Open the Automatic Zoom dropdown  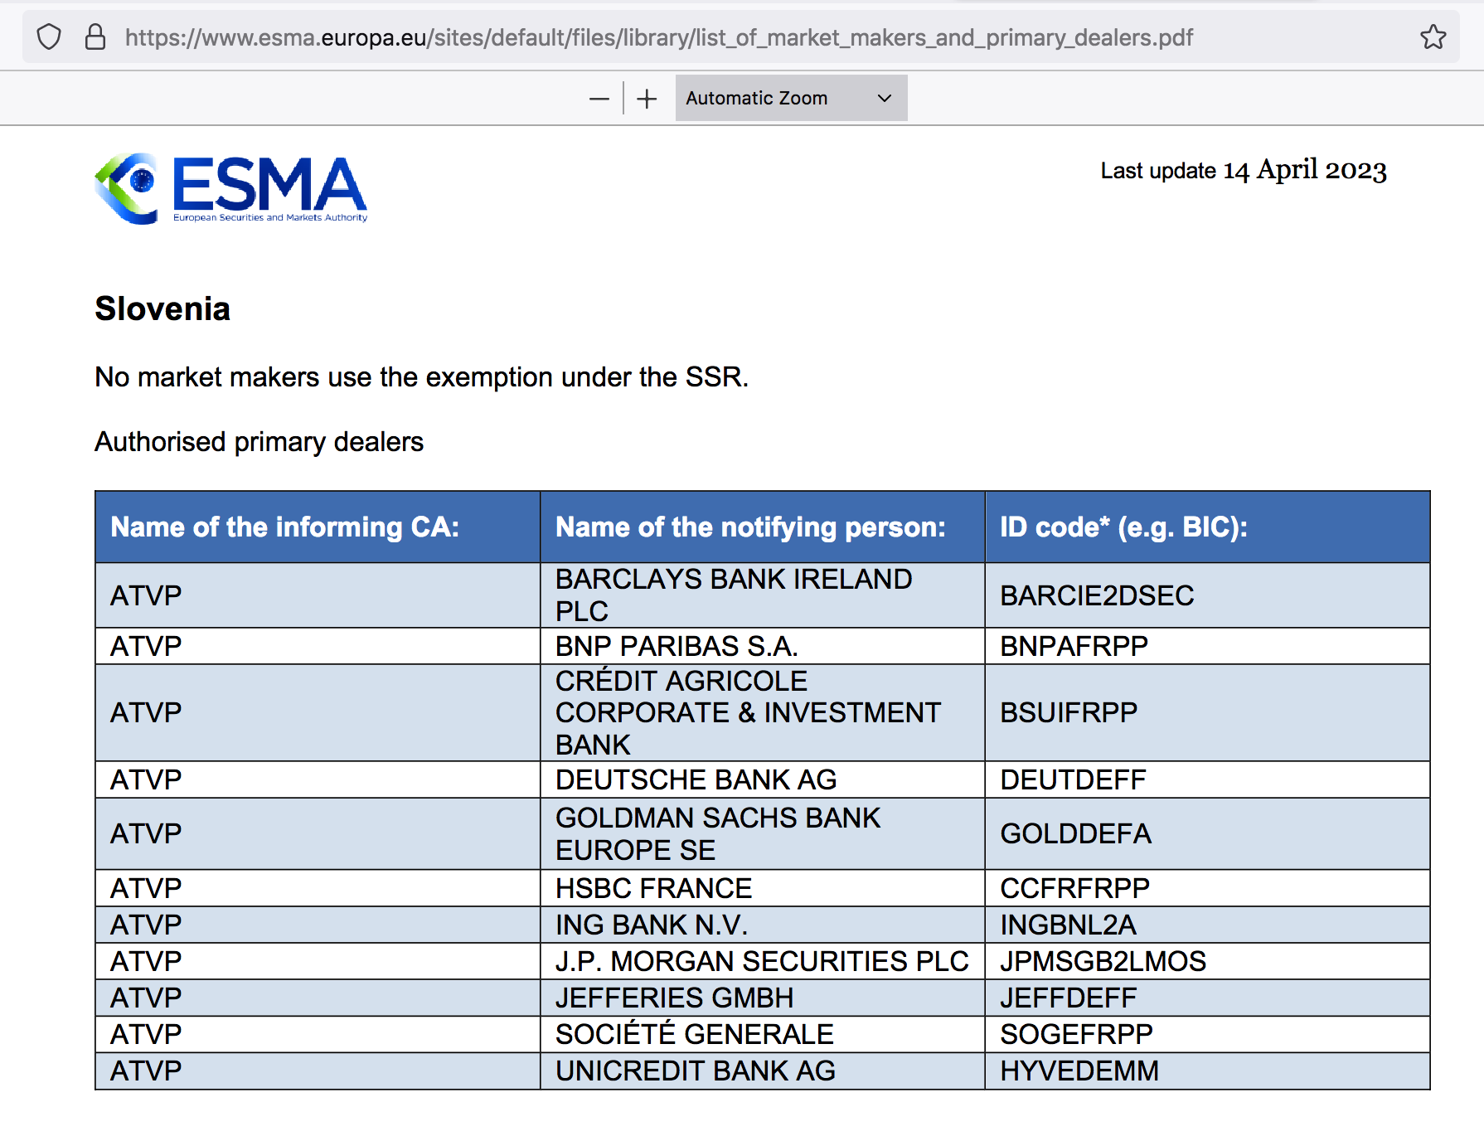coord(791,98)
